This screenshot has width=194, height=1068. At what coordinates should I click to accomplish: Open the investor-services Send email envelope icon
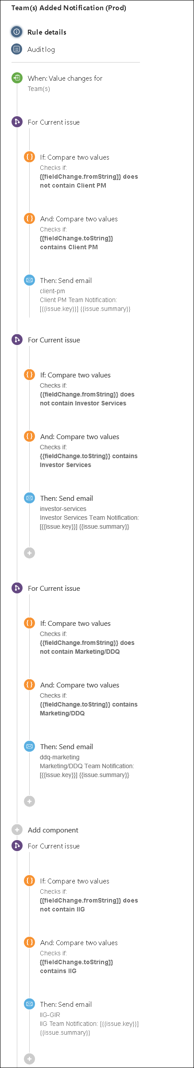tap(29, 498)
